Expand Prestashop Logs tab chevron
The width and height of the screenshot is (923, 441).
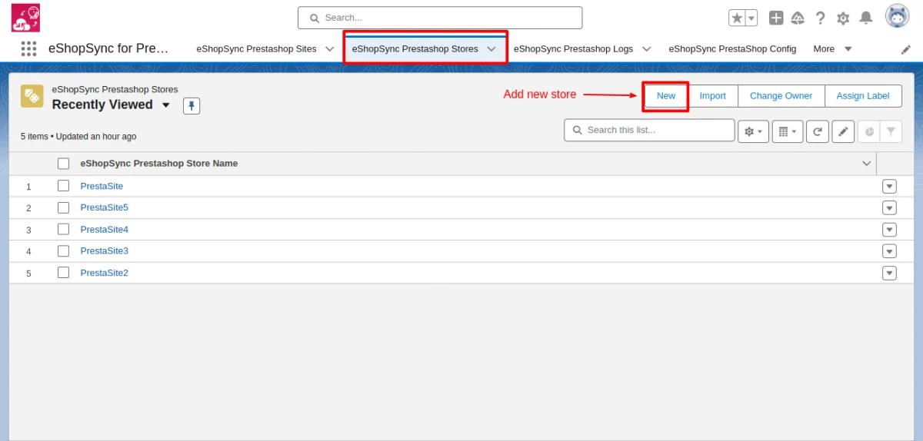(x=647, y=48)
